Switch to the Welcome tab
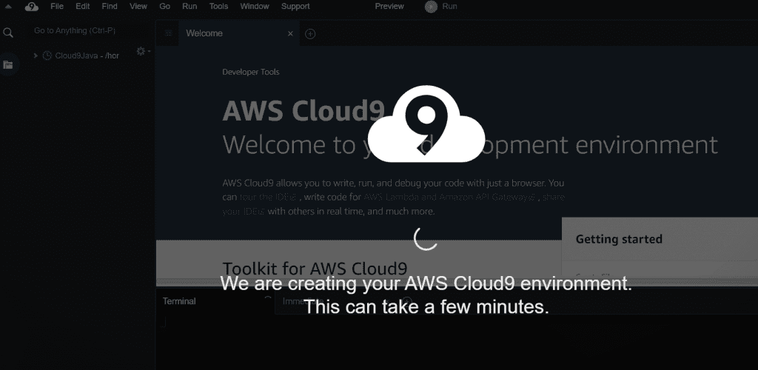This screenshot has width=758, height=370. [x=204, y=33]
